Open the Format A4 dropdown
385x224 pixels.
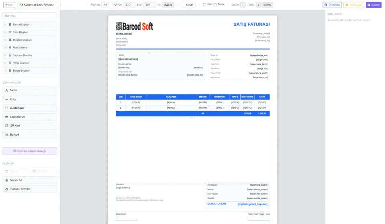coord(109,5)
